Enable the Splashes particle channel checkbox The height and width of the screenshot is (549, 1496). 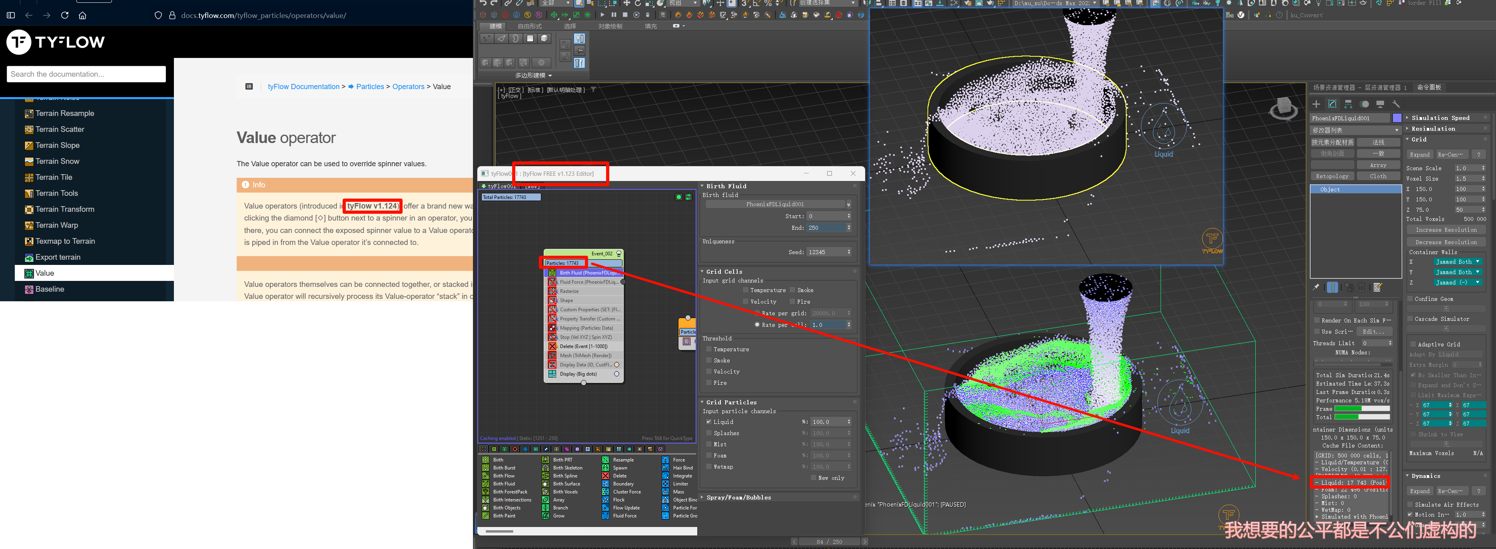pyautogui.click(x=708, y=433)
